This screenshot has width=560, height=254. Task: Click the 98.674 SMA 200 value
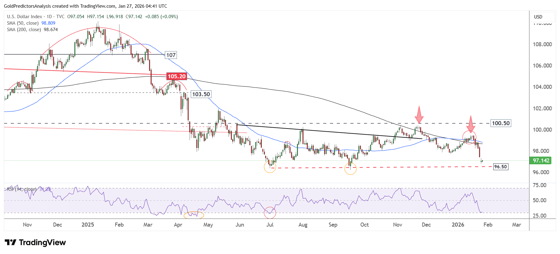(x=51, y=30)
